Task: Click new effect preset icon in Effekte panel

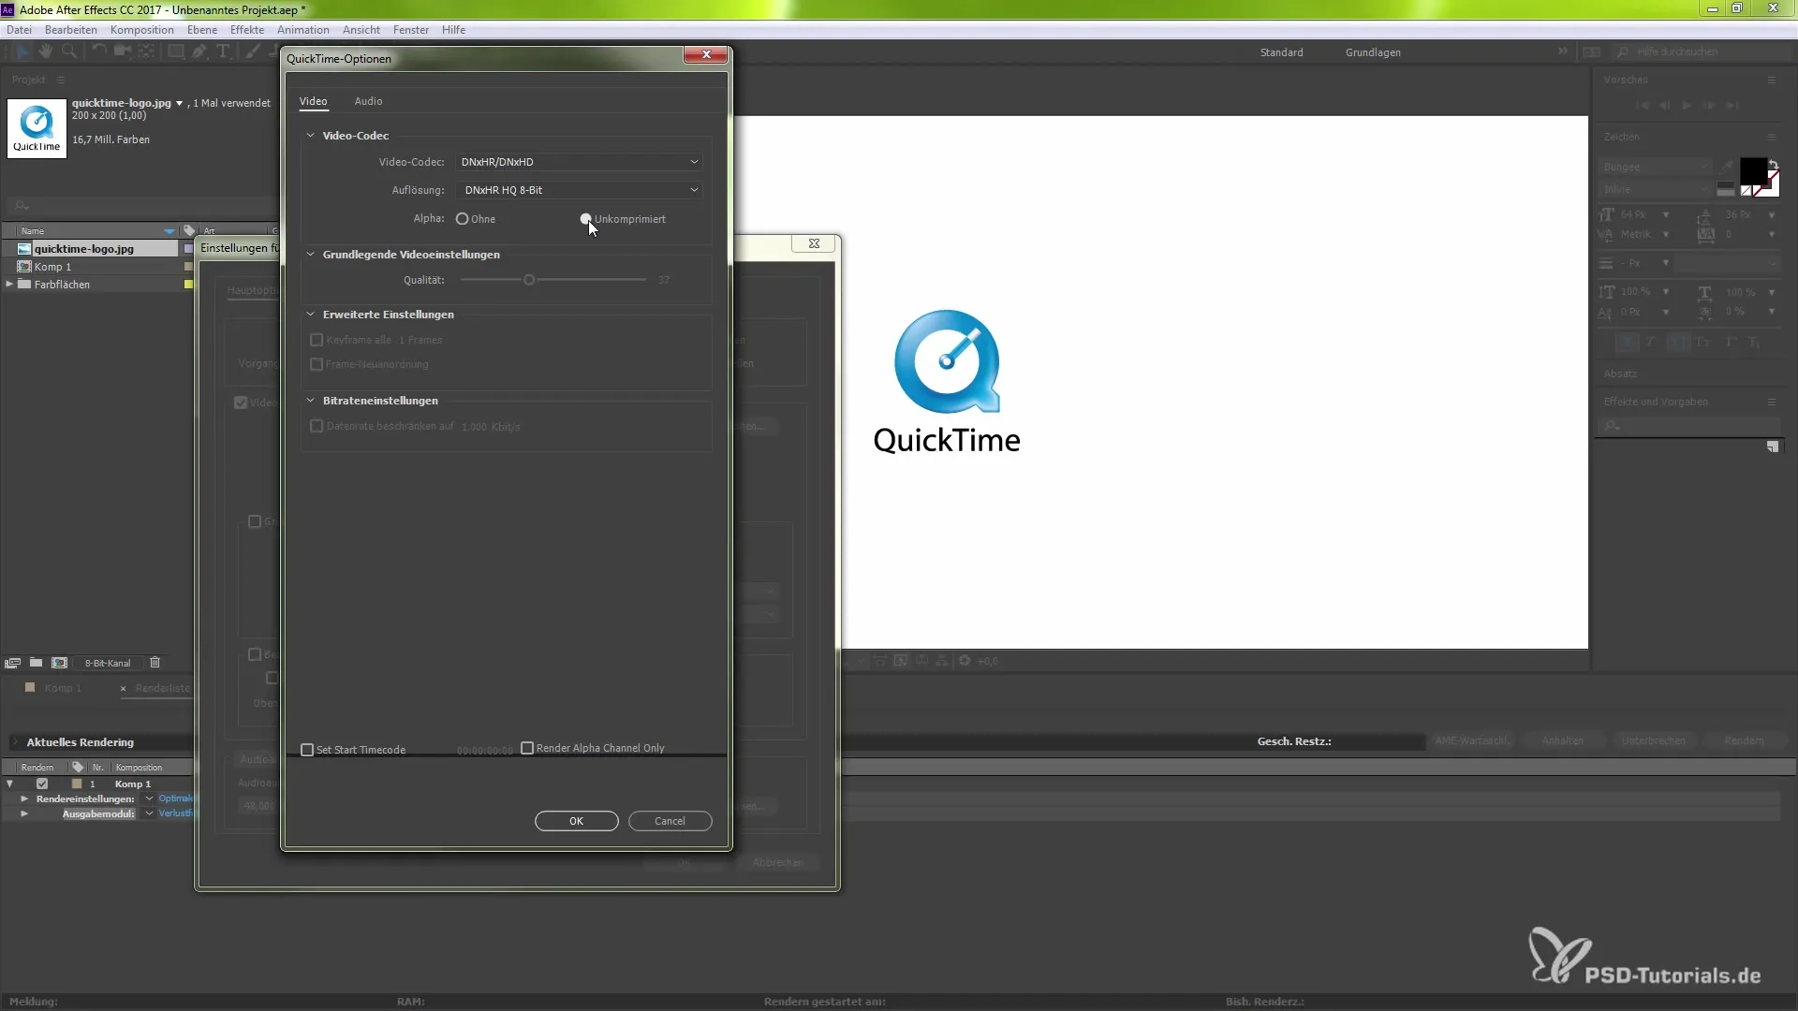Action: click(x=1773, y=447)
